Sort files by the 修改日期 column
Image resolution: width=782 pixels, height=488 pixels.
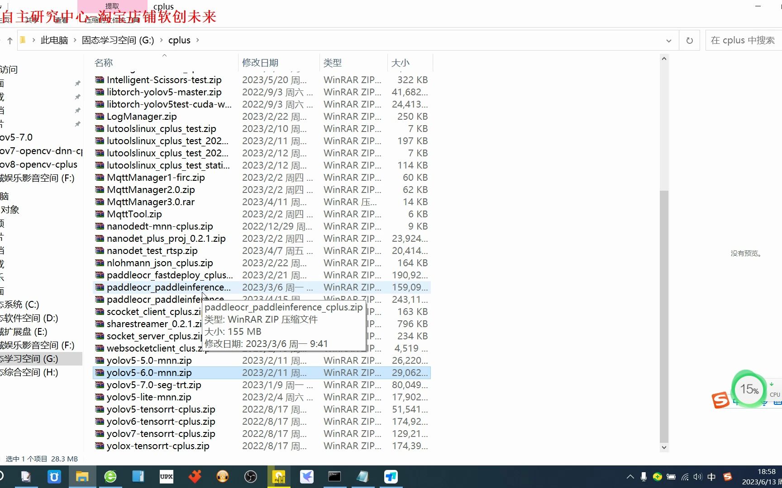[260, 62]
